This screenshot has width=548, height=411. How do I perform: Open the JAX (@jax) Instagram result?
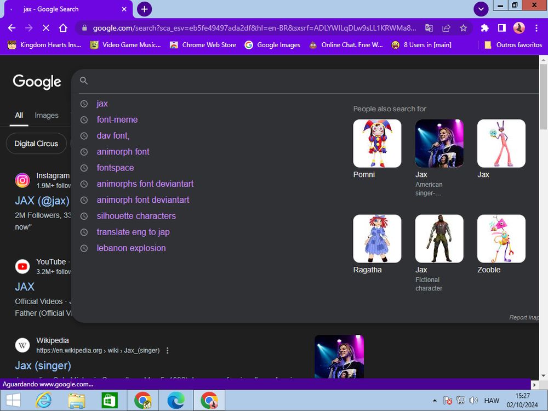point(42,201)
